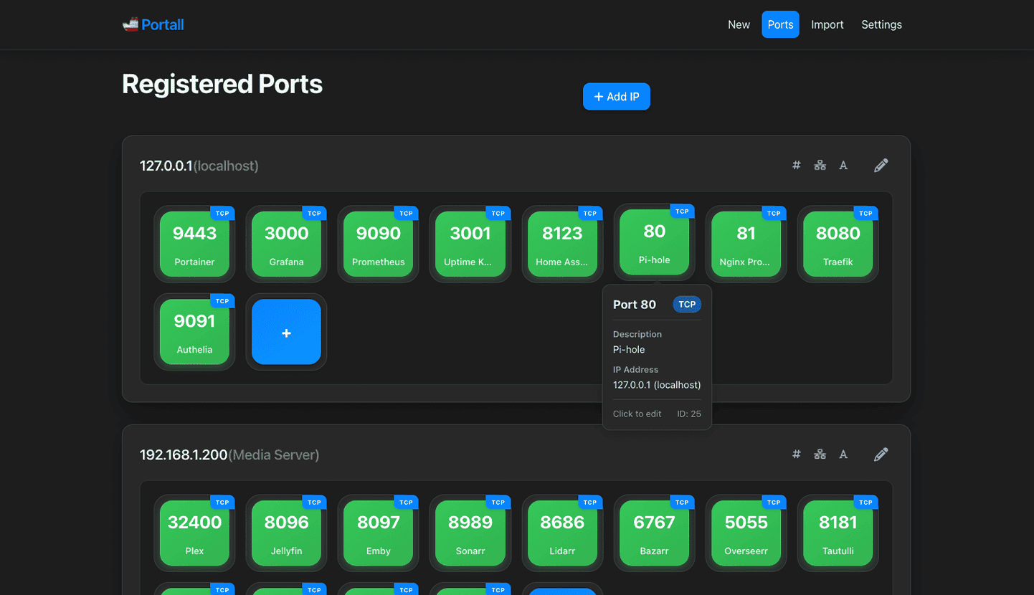Click the Registered Ports page title
The image size is (1034, 595).
pos(222,84)
